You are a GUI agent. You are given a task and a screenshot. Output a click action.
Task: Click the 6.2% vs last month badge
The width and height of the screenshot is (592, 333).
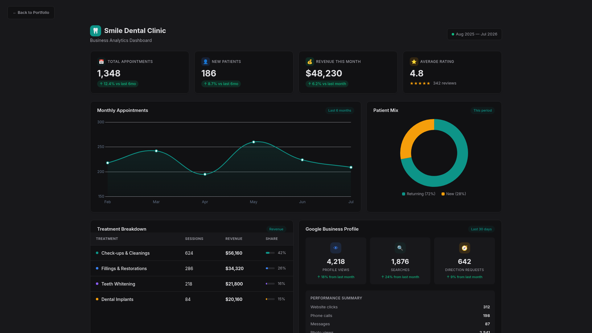[x=327, y=84]
